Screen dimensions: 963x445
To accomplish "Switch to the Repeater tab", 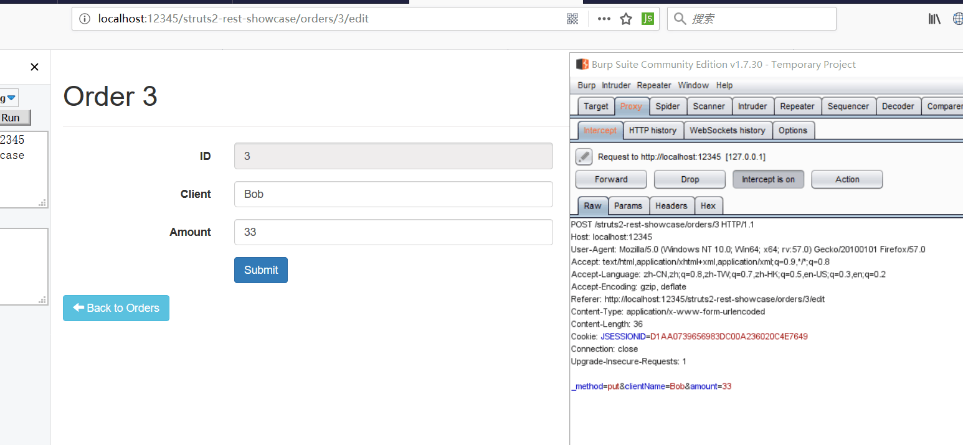I will click(x=797, y=106).
